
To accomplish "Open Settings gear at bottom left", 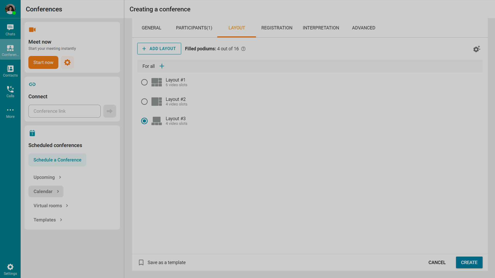I will pos(10,269).
